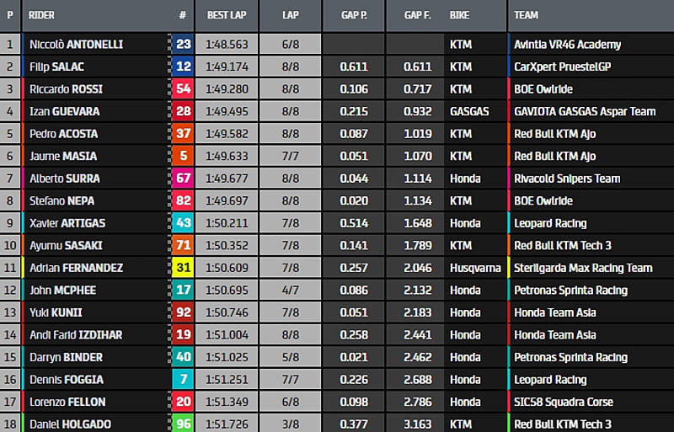674x432 pixels.
Task: Select the position 9 cell for Artigas
Action: tap(10, 223)
